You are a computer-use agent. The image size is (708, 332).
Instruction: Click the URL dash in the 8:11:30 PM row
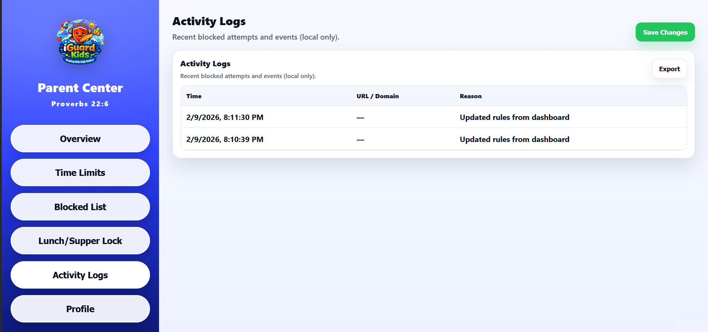click(360, 118)
